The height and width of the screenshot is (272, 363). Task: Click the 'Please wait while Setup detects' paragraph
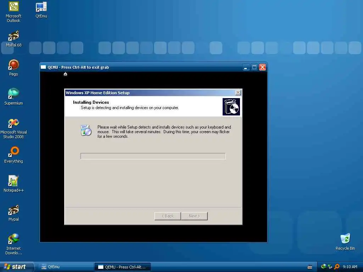click(x=164, y=132)
